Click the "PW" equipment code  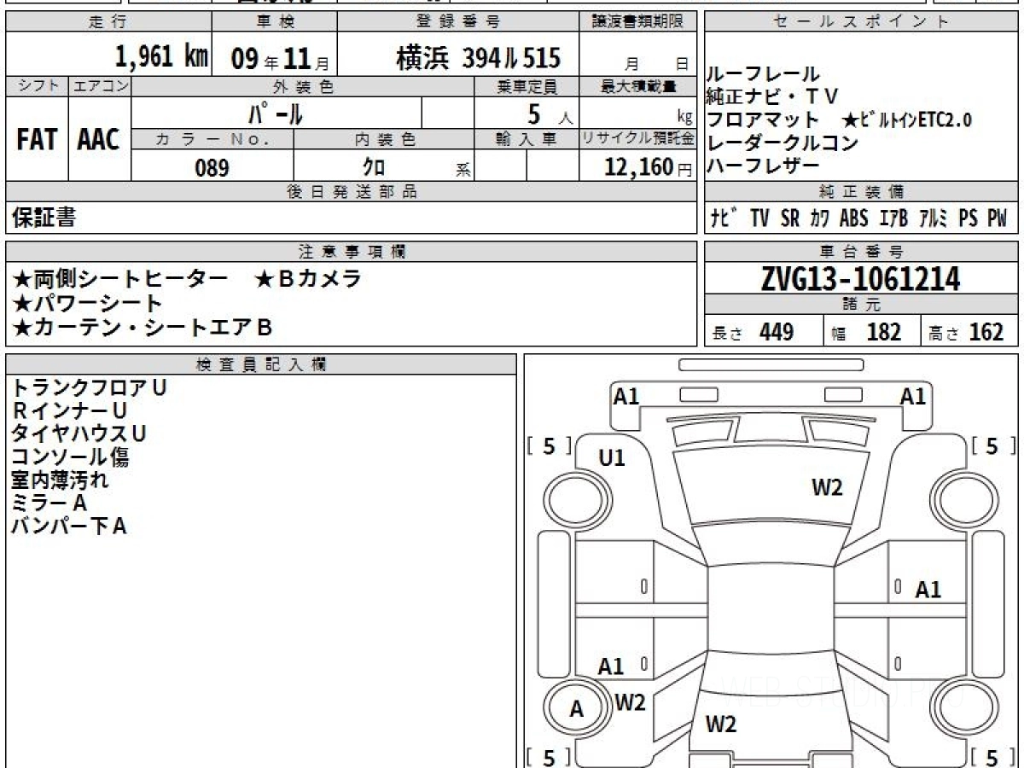pyautogui.click(x=998, y=218)
